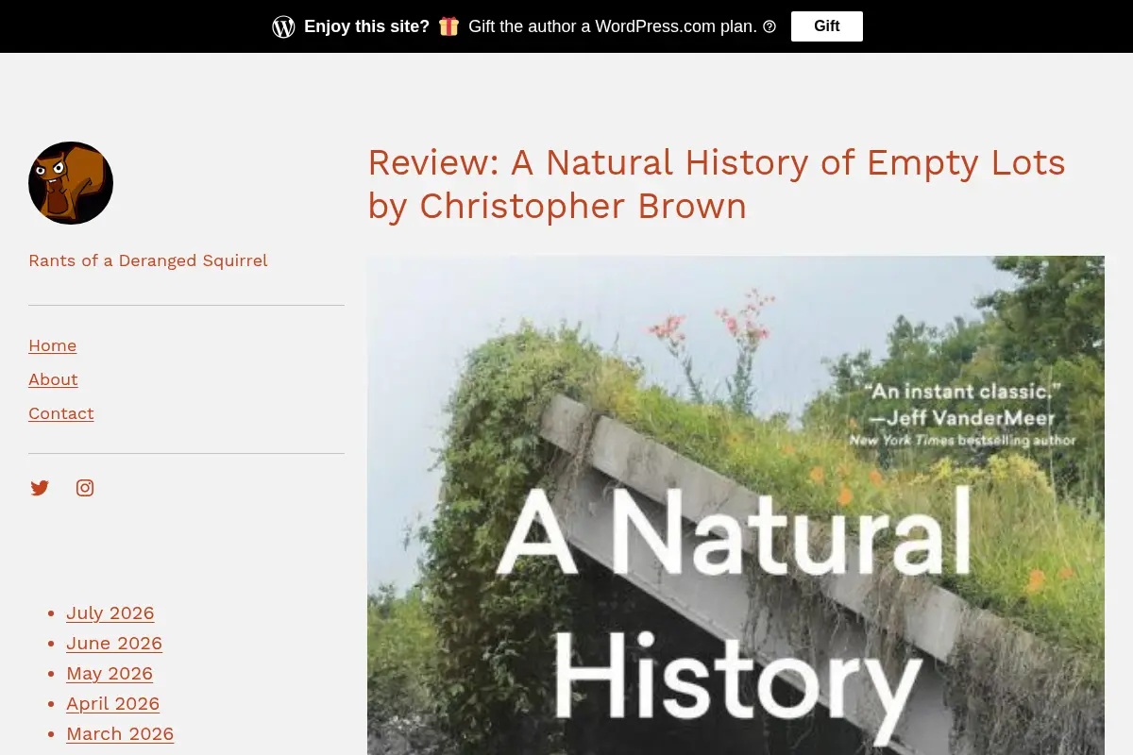Click the gift box emoji icon
Viewport: 1133px width, 755px height.
tap(448, 26)
